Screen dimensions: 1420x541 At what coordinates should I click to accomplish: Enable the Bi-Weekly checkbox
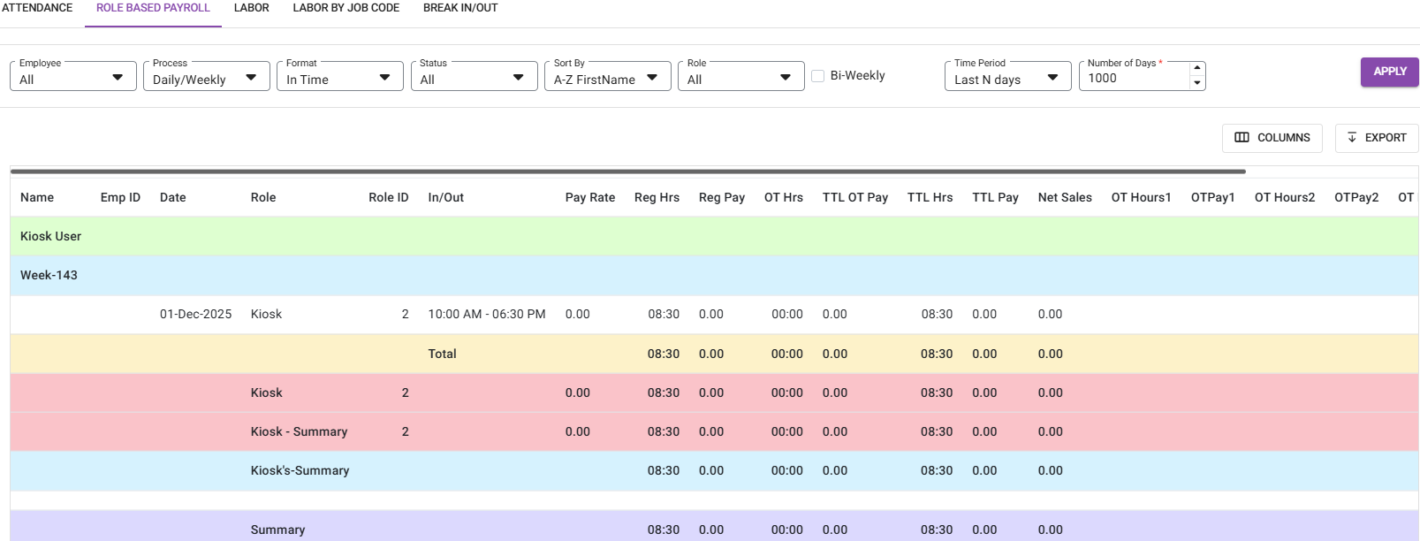pyautogui.click(x=818, y=76)
